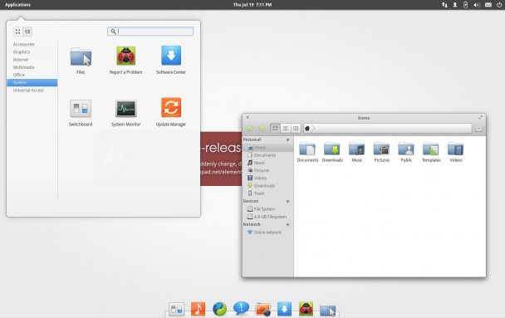505x318 pixels.
Task: Click the home breadcrumb in the path bar
Action: point(307,129)
